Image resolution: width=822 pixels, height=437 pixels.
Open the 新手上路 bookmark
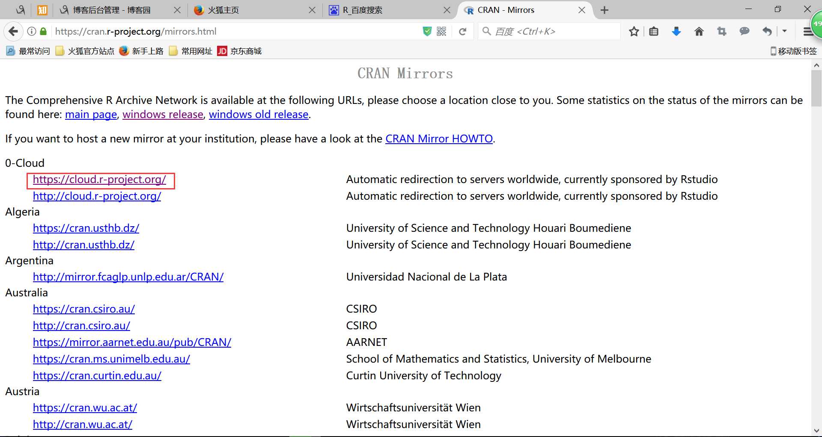click(141, 51)
